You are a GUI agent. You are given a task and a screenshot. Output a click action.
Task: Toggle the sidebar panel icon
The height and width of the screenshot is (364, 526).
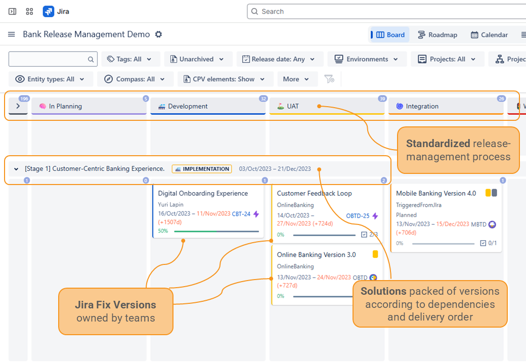pyautogui.click(x=13, y=11)
